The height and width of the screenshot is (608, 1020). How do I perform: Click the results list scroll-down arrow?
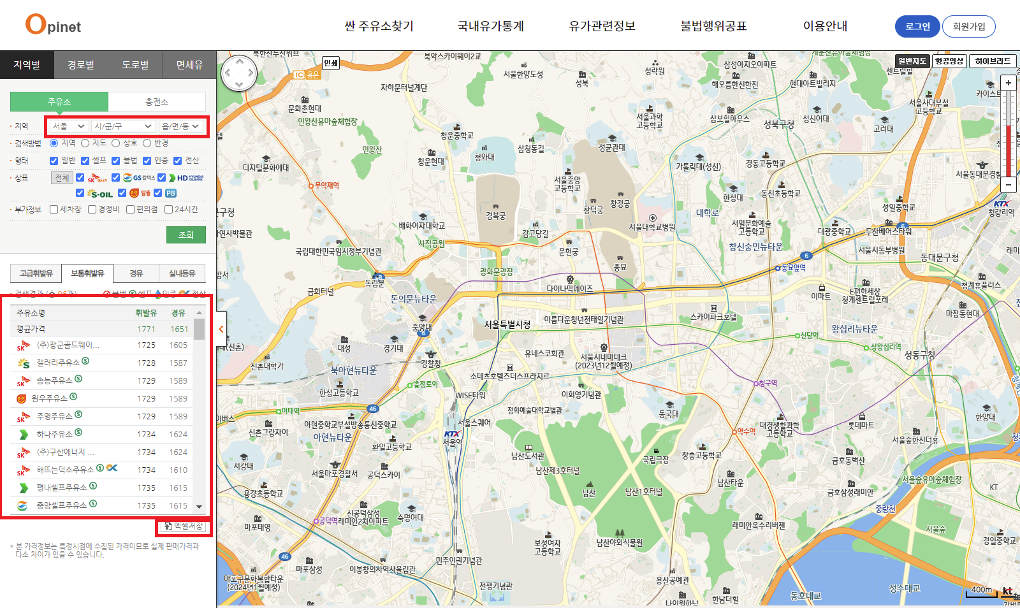click(200, 507)
